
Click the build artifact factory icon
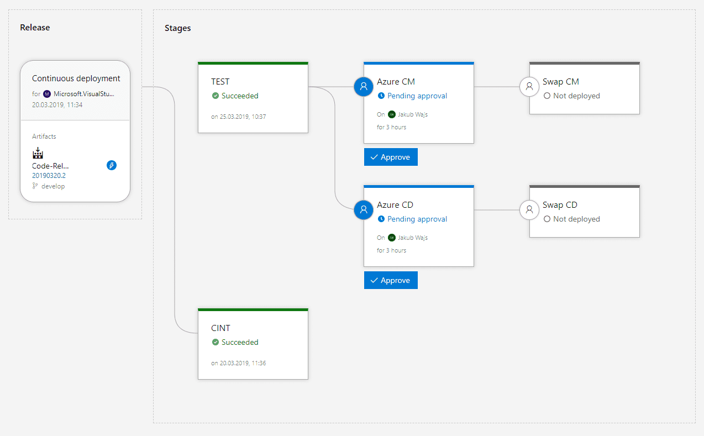(38, 153)
